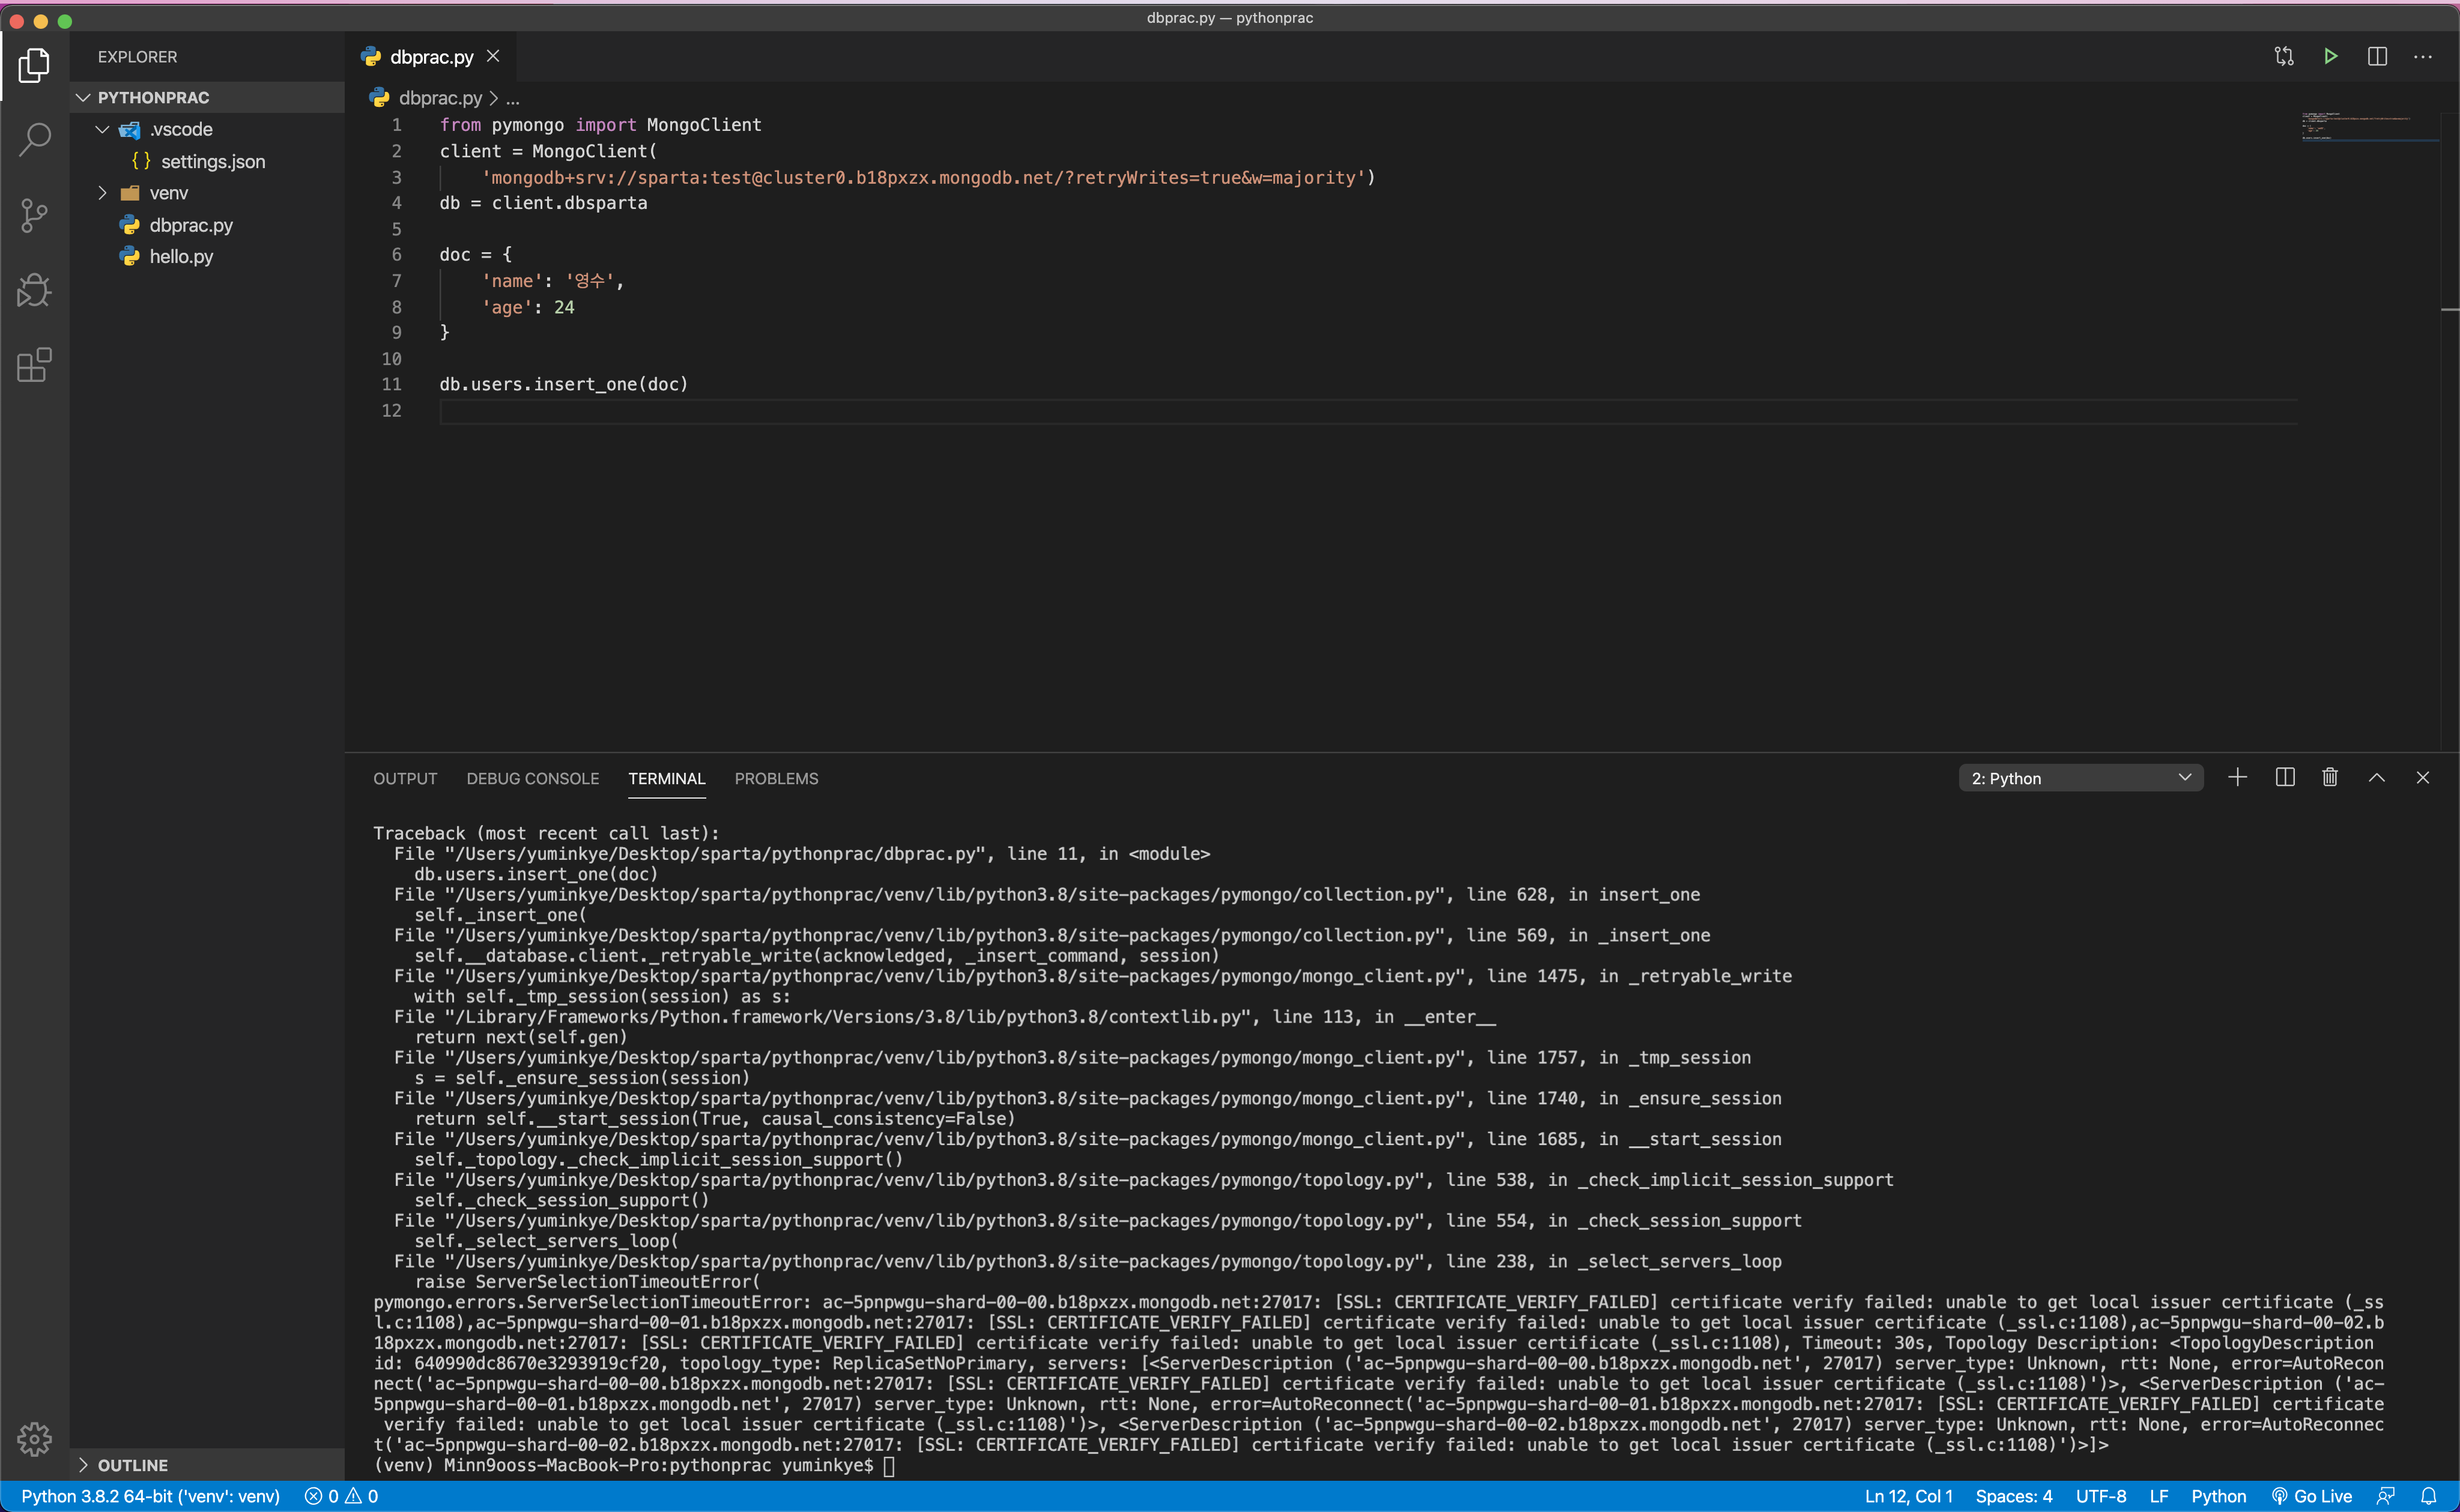The height and width of the screenshot is (1512, 2460).
Task: Click the terminal prompt input line
Action: click(635, 1465)
